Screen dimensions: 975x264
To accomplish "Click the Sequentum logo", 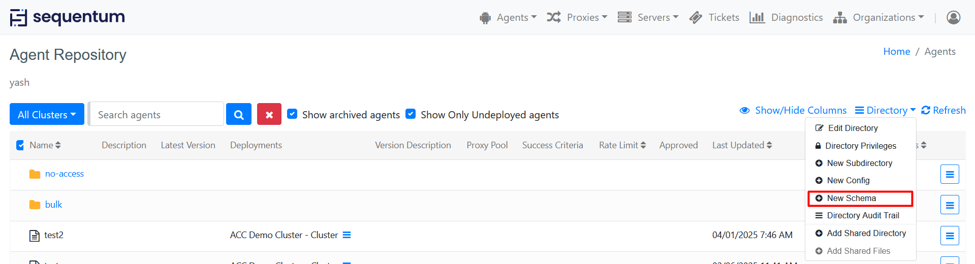I will tap(68, 17).
